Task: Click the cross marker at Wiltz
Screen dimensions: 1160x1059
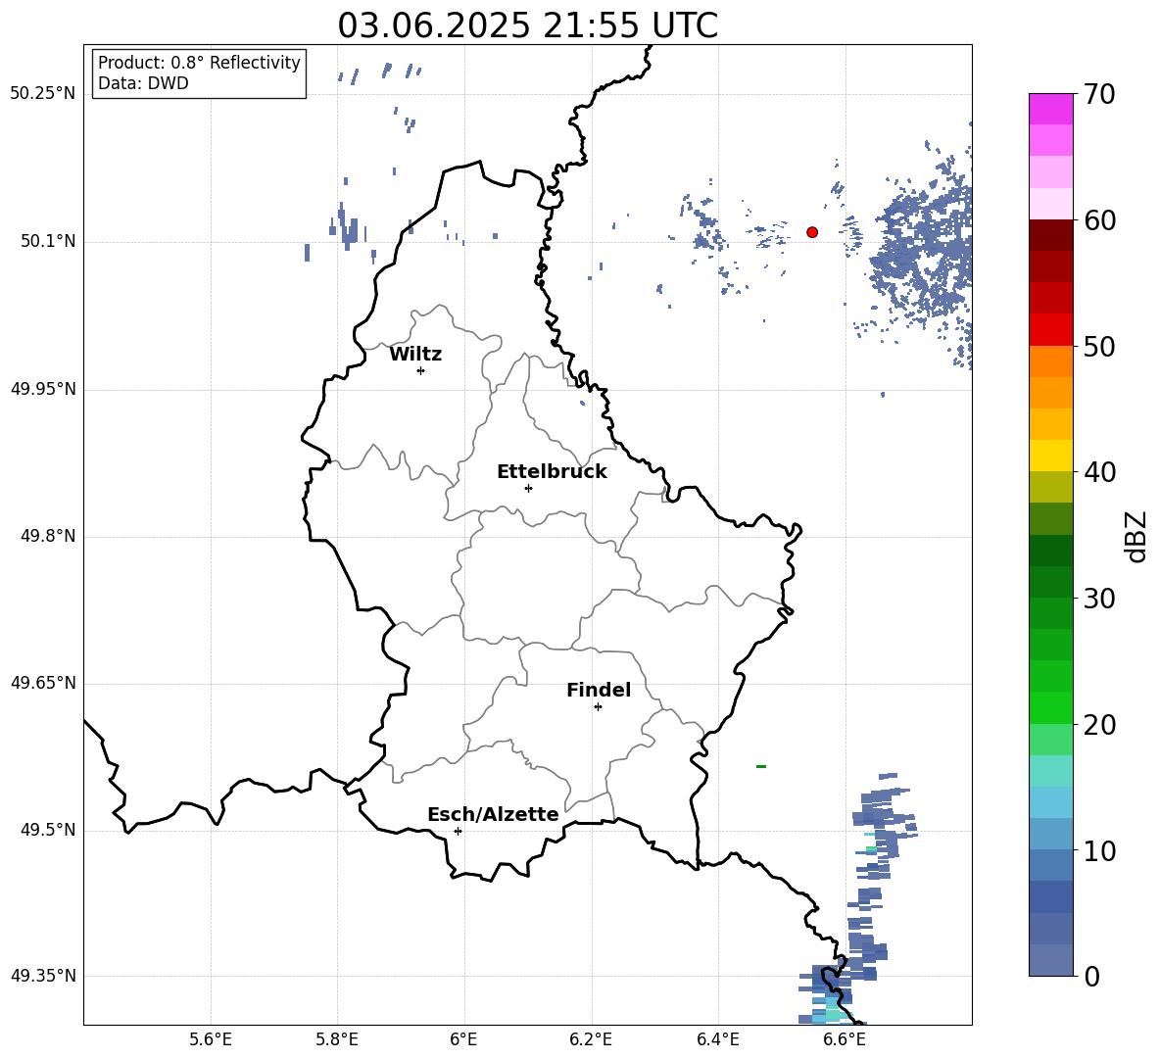Action: coord(421,370)
